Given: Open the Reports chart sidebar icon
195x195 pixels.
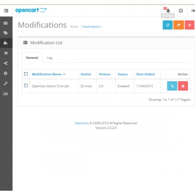Looking at the screenshot, I should point(5,93).
